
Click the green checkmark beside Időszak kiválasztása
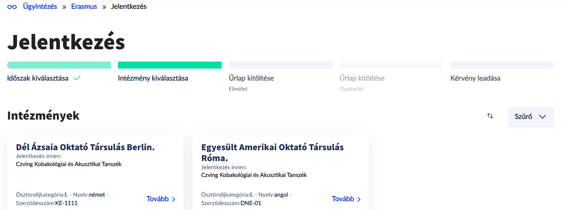tap(77, 78)
